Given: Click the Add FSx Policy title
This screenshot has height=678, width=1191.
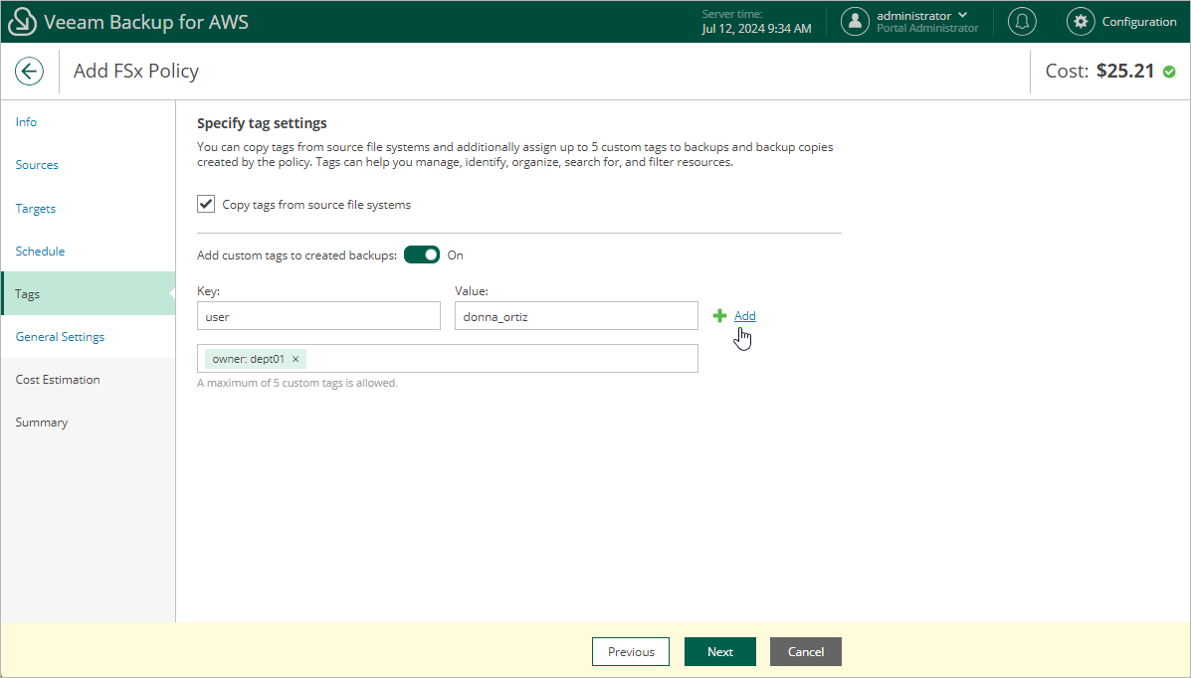Looking at the screenshot, I should click(x=136, y=72).
